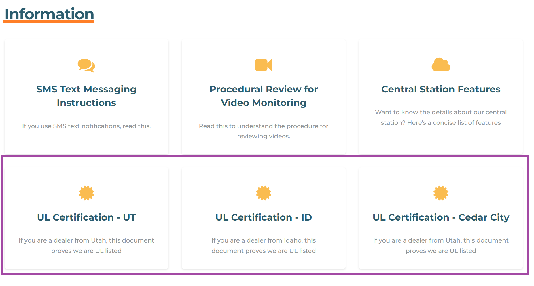This screenshot has height=286, width=534.
Task: Open the Central Station Features title
Action: (441, 89)
